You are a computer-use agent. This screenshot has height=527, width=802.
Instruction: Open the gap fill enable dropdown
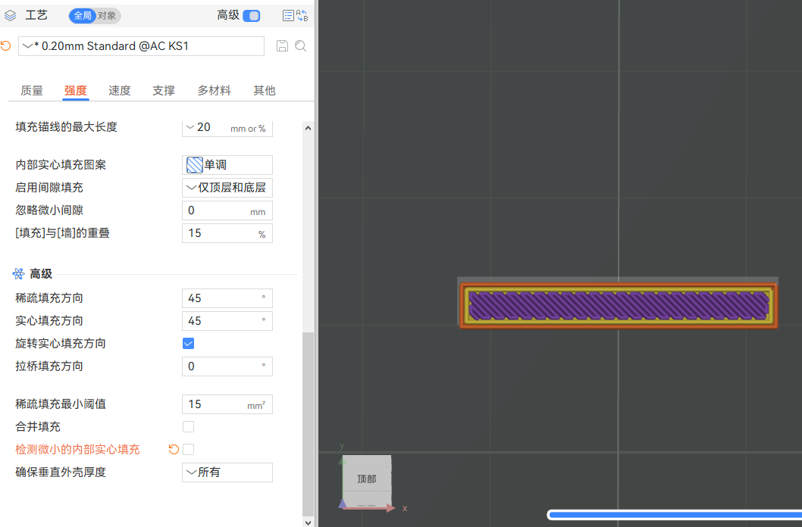[227, 188]
